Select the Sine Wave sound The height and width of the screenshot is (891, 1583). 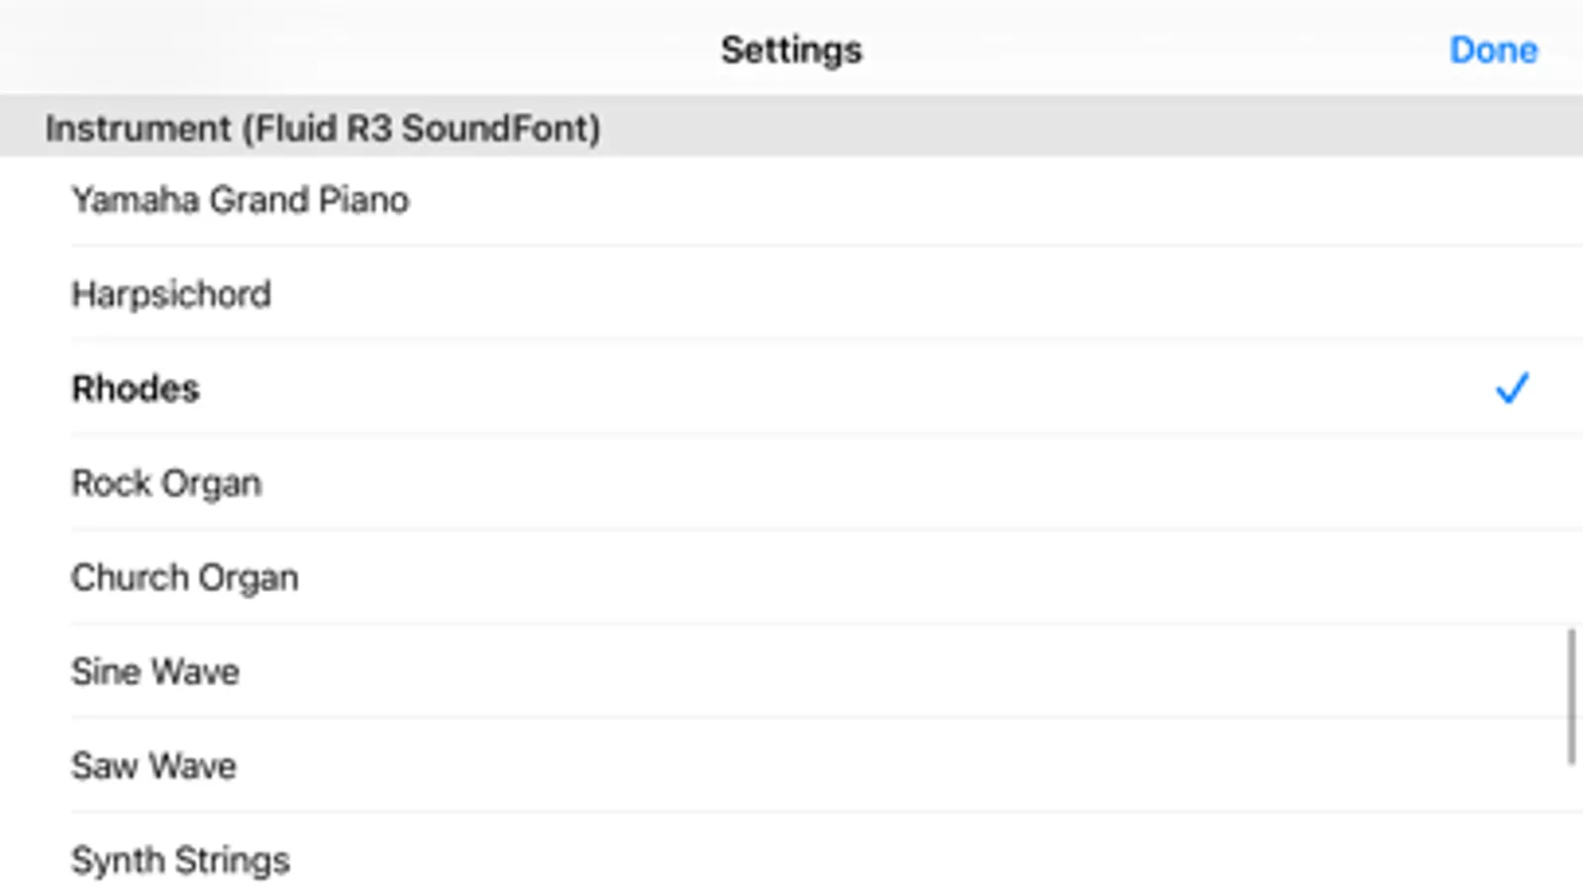155,671
